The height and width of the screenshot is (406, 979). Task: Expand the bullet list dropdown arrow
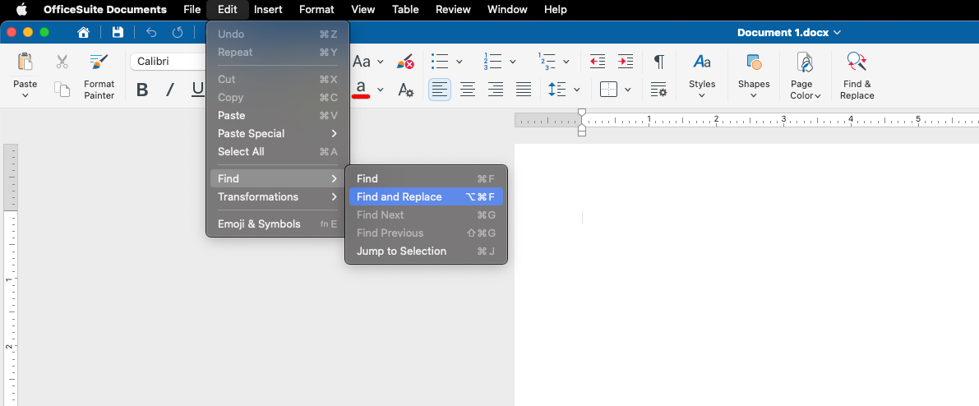tap(459, 62)
